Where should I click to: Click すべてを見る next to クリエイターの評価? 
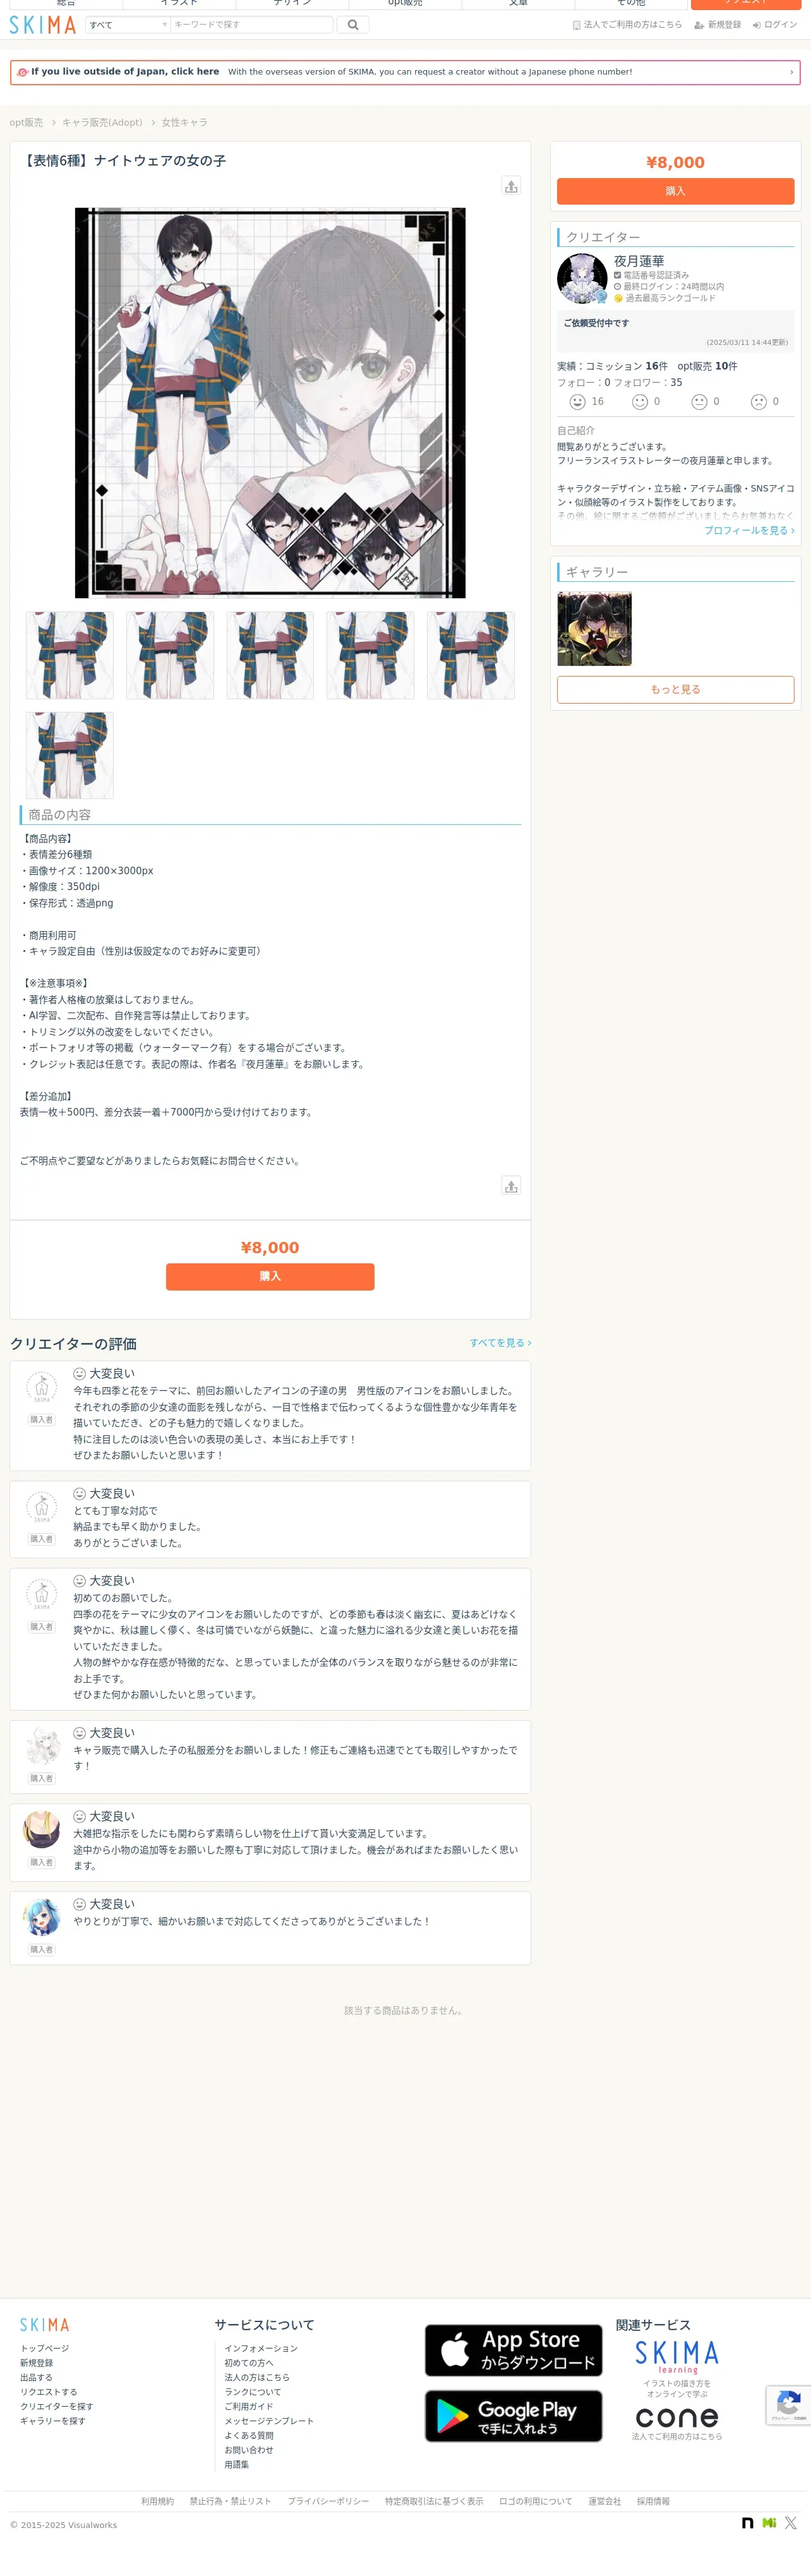pyautogui.click(x=500, y=1343)
